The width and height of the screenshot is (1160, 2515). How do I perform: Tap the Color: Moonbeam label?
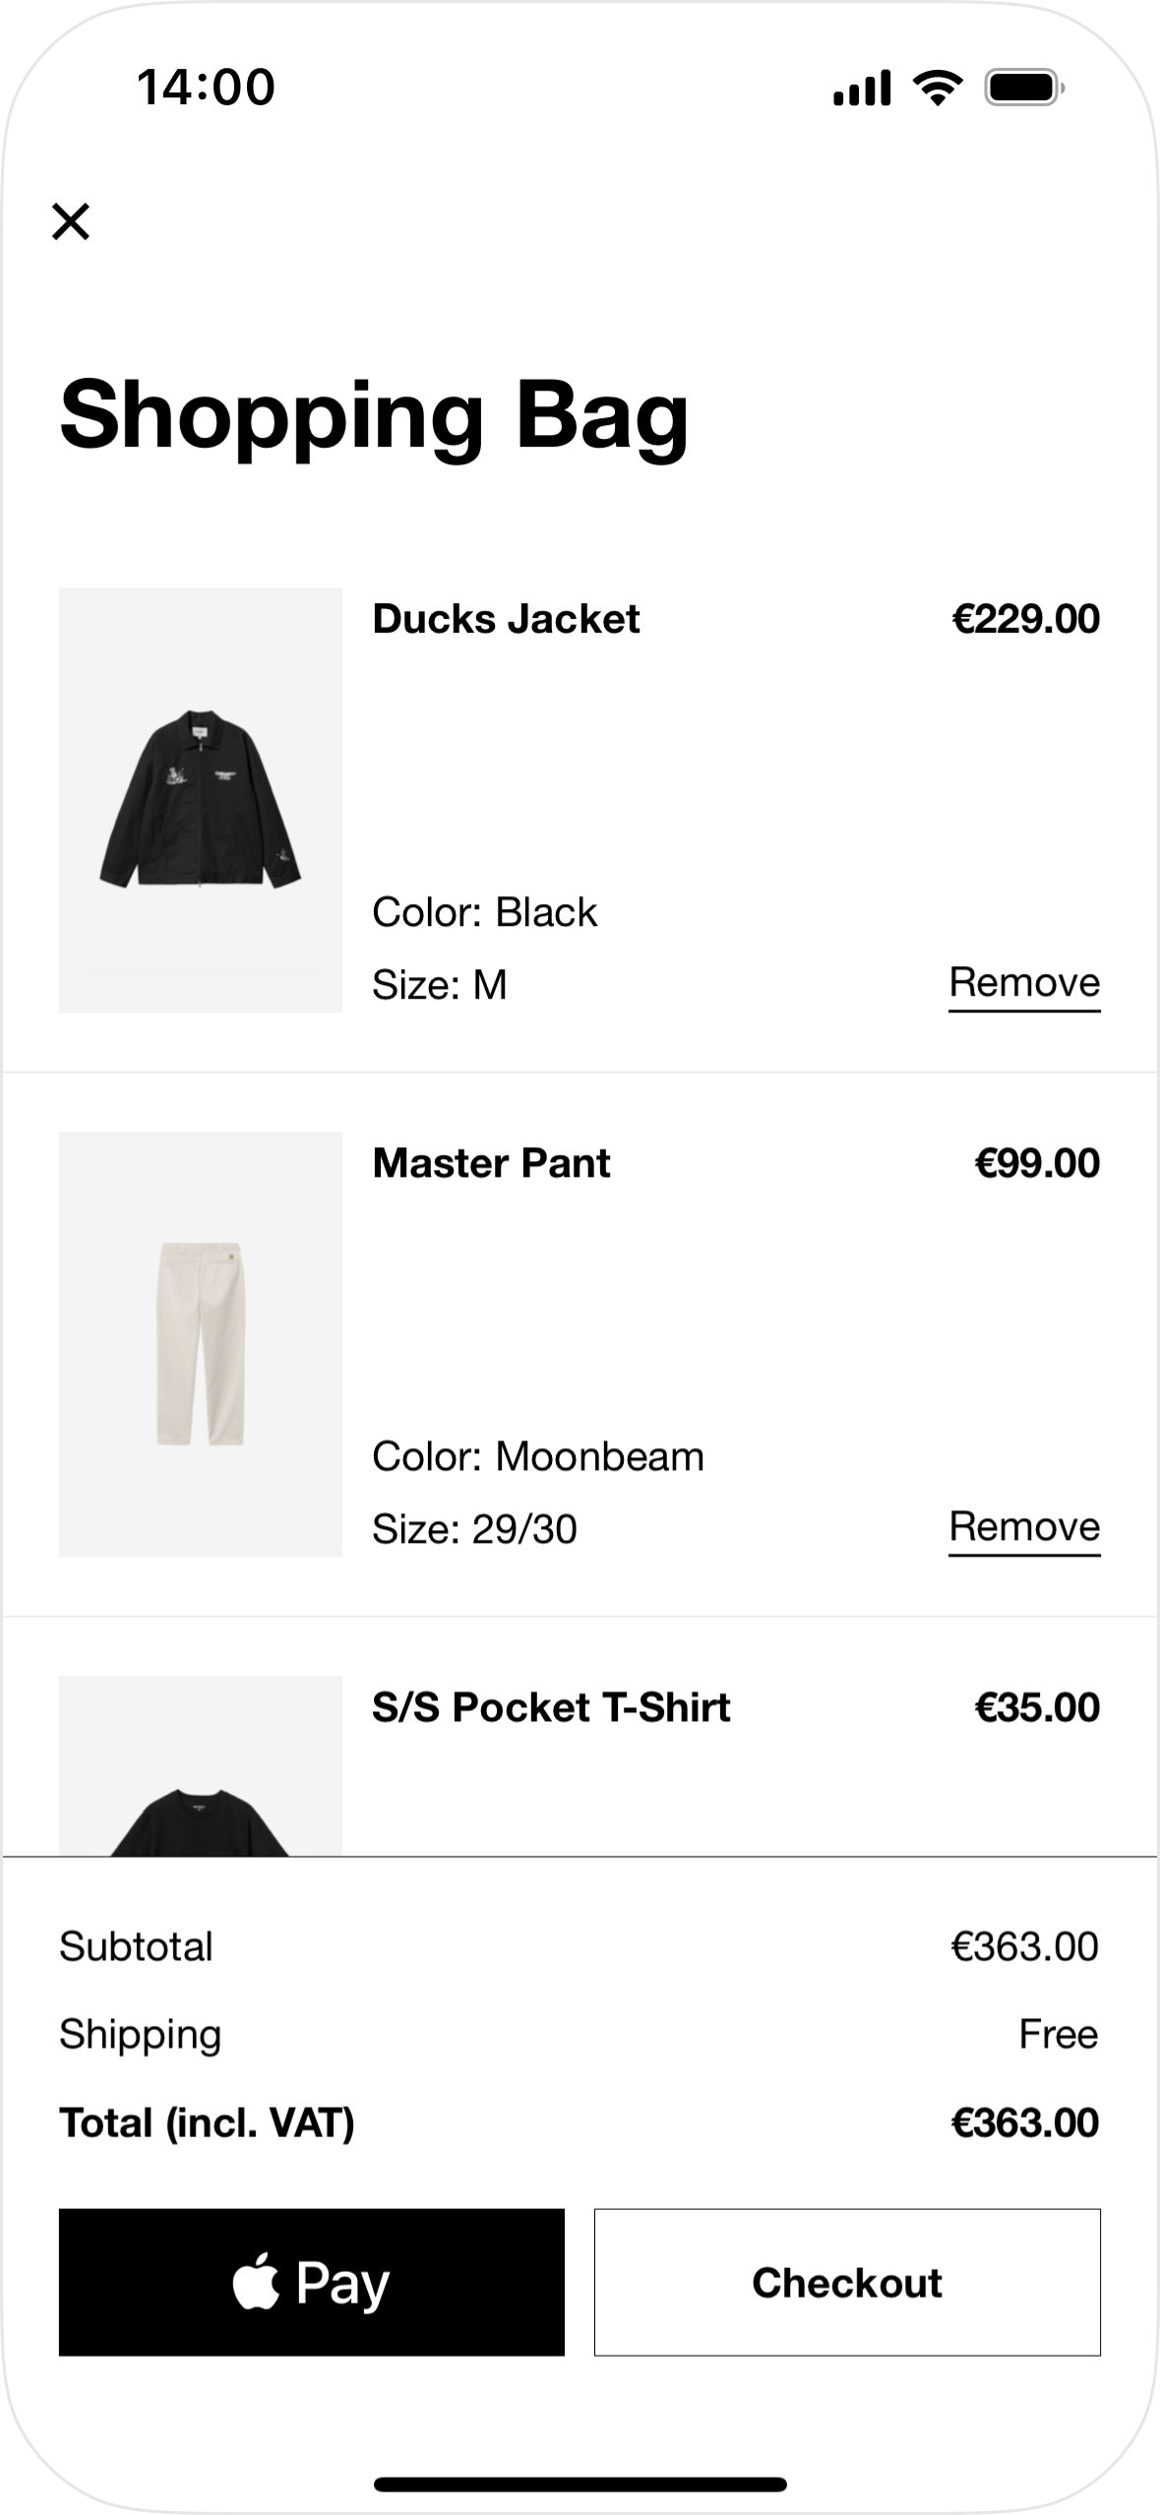point(537,1456)
